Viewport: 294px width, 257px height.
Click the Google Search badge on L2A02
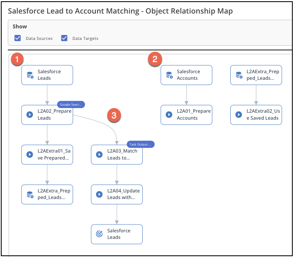coord(71,104)
